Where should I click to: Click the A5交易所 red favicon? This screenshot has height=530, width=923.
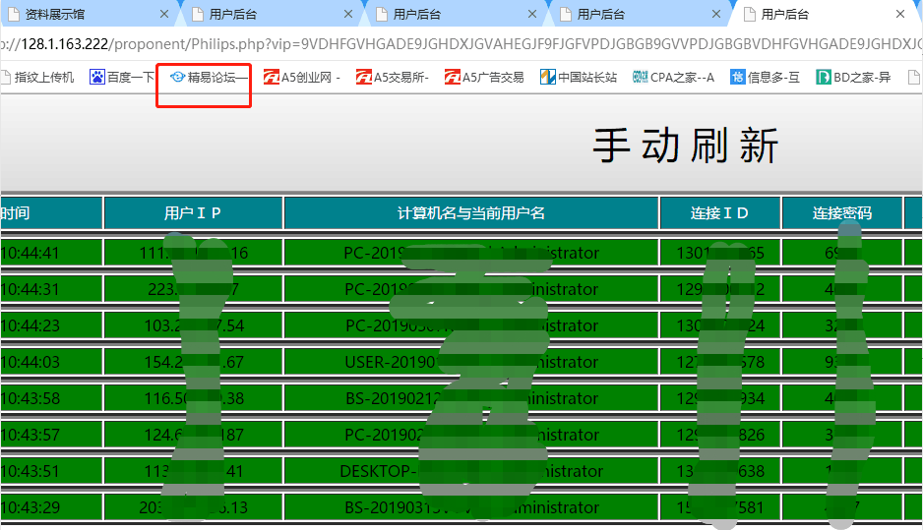pos(364,77)
